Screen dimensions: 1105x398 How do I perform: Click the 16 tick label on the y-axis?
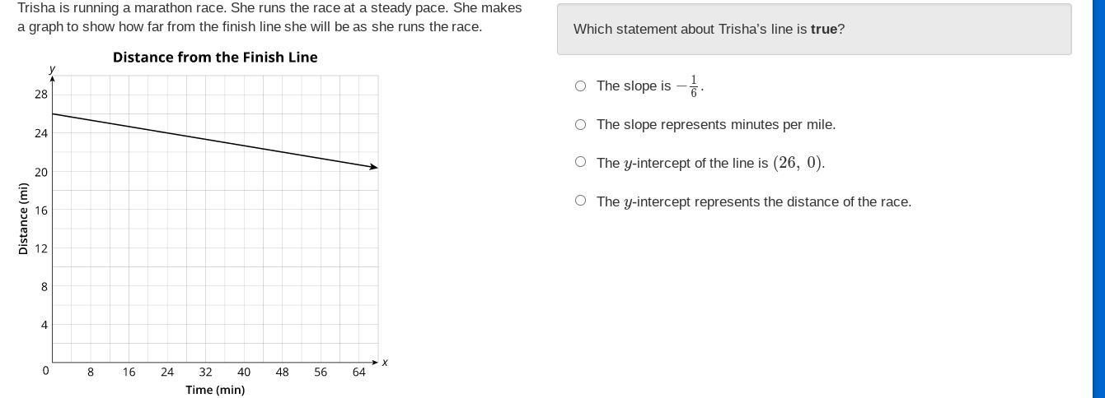(x=41, y=211)
